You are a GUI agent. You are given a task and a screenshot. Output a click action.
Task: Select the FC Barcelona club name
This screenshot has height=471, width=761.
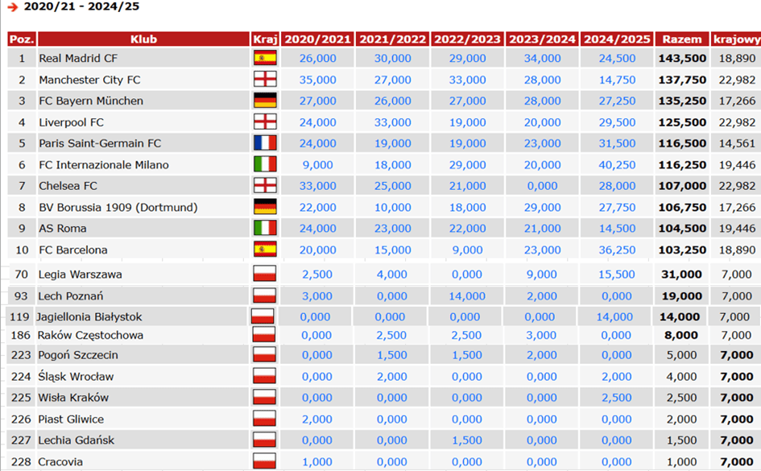73,250
